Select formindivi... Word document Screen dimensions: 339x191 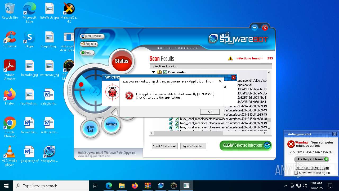pyautogui.click(x=29, y=125)
